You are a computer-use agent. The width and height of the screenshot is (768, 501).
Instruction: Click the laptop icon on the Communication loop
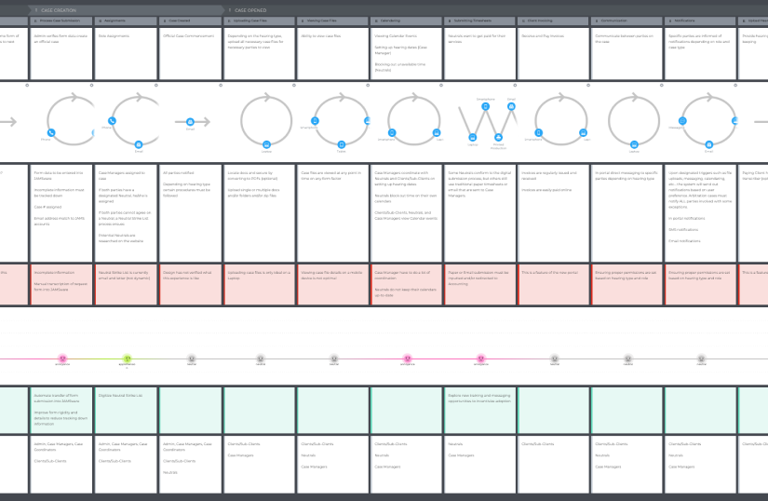[635, 143]
